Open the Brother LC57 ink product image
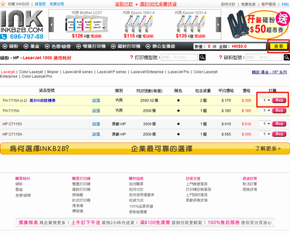This screenshot has height=234, width=290. [x=86, y=24]
